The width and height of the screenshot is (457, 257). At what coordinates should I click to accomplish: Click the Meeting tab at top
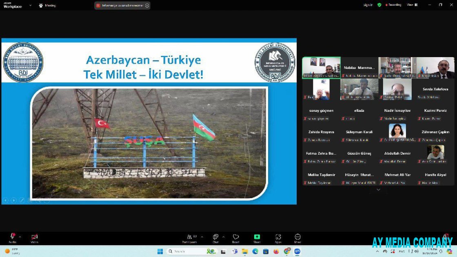pos(47,5)
